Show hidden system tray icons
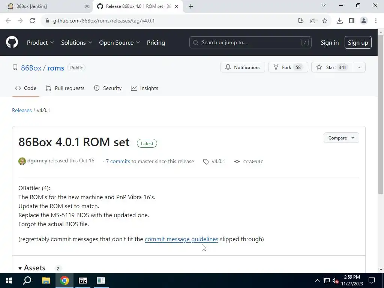This screenshot has height=288, width=384. coord(317,280)
